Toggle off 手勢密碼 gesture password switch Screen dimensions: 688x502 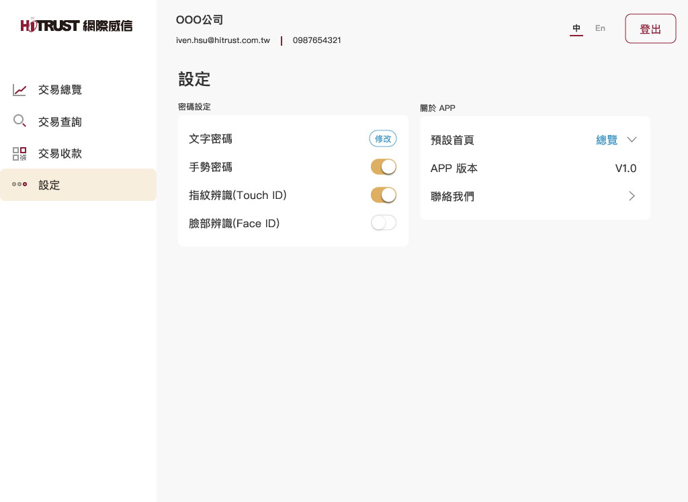pyautogui.click(x=384, y=167)
